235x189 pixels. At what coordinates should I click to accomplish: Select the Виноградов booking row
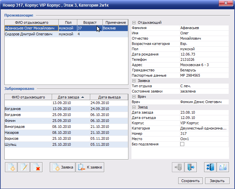(x=66, y=127)
